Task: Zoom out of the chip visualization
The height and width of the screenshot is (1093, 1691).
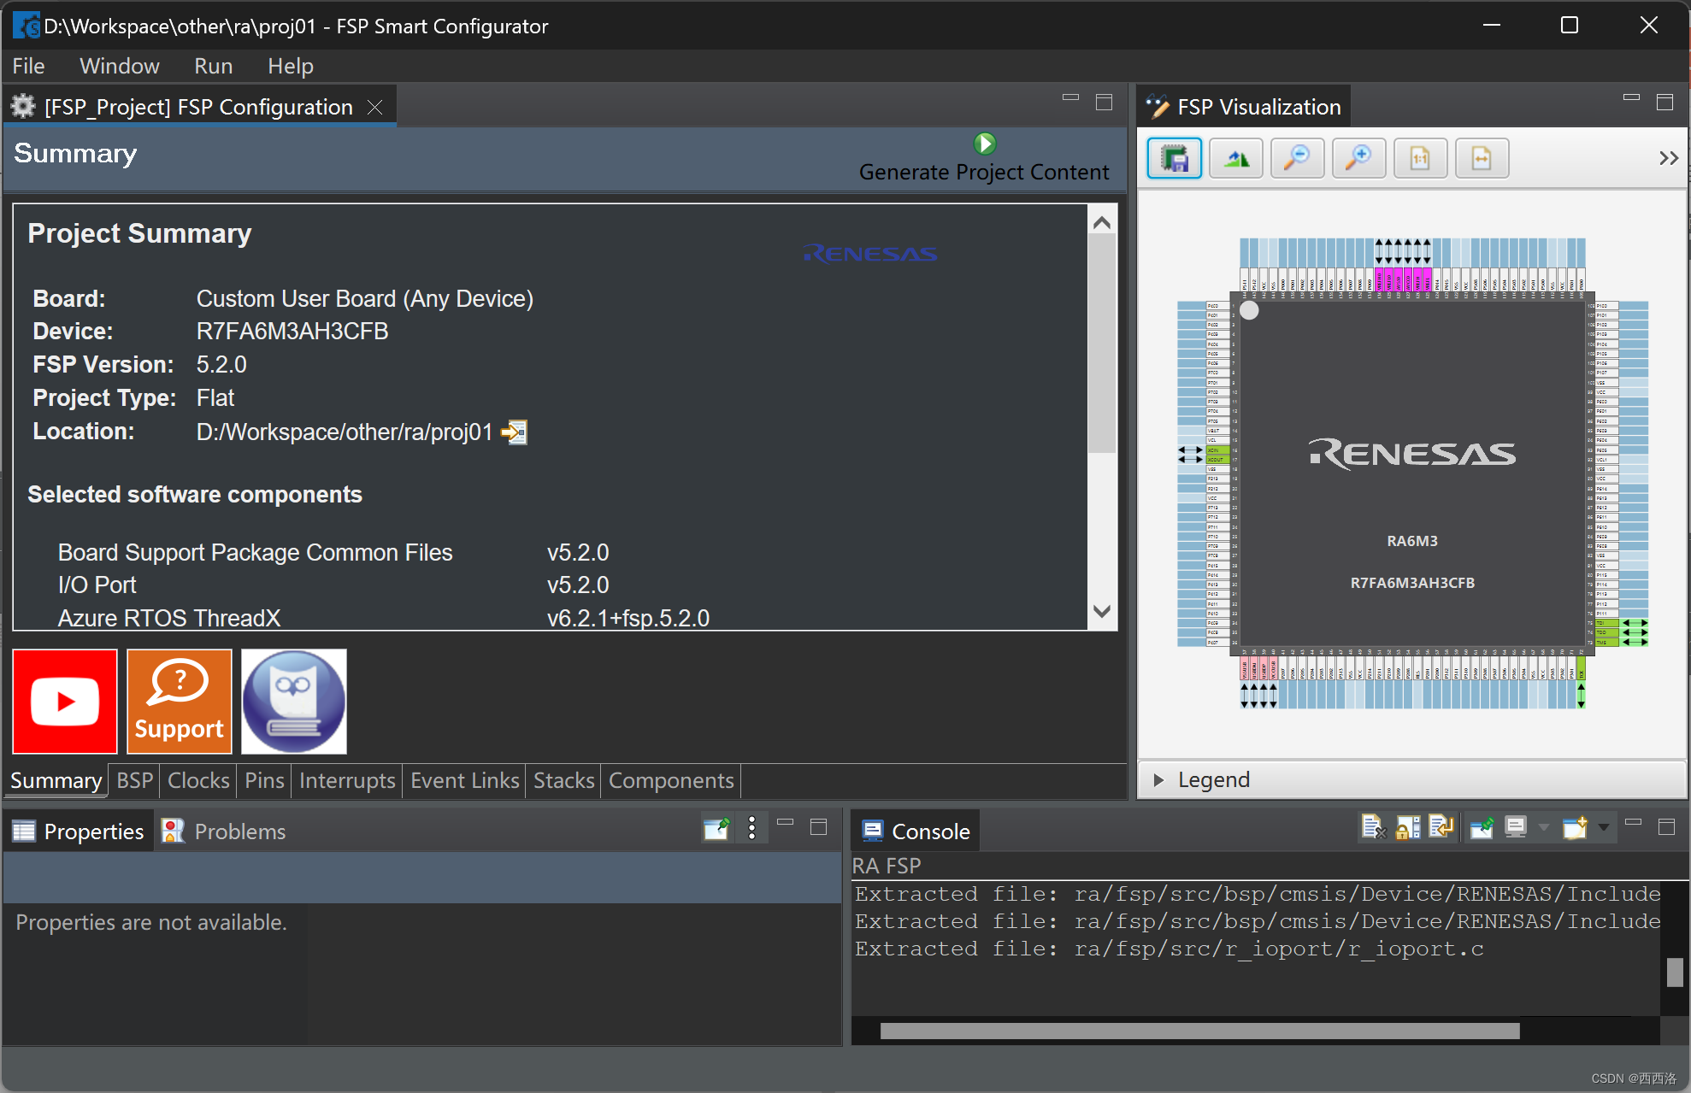Action: [x=1298, y=158]
